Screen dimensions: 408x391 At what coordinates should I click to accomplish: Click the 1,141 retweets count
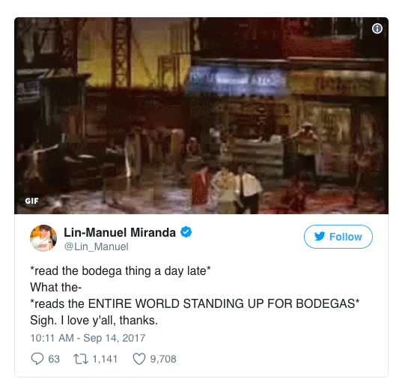tap(105, 359)
